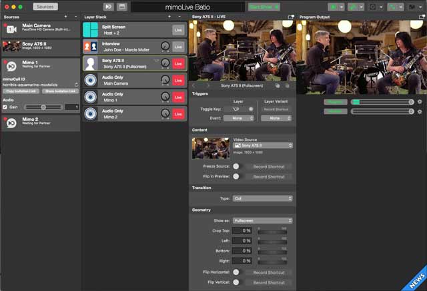This screenshot has height=291, width=427.
Task: Click the Audio Only Mimo 2 volume knob
Action: point(165,113)
